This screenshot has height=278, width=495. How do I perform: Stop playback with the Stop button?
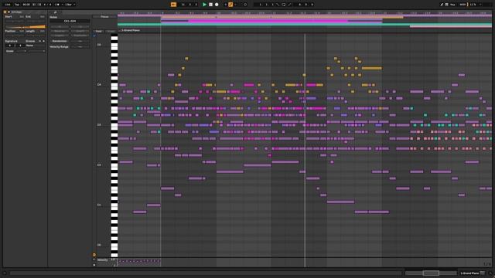(x=210, y=5)
